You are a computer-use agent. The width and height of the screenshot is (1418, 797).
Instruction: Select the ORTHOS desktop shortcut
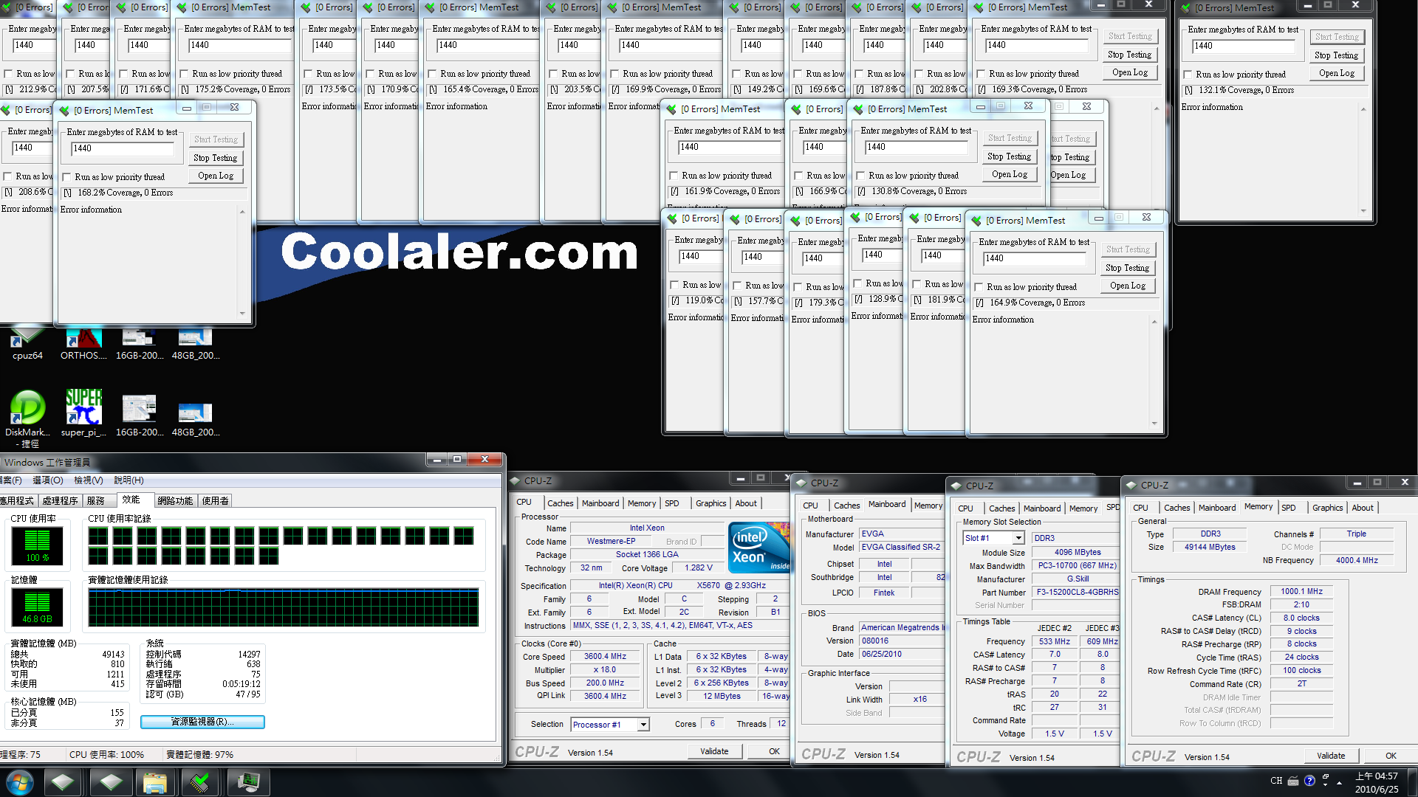(83, 344)
